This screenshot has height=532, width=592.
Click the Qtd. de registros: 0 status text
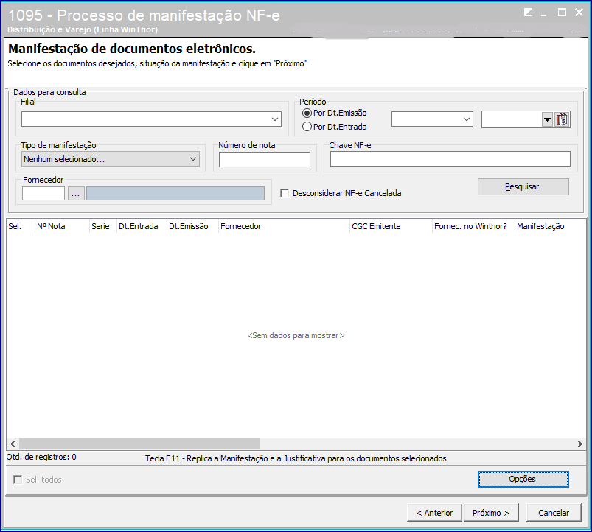(x=41, y=457)
